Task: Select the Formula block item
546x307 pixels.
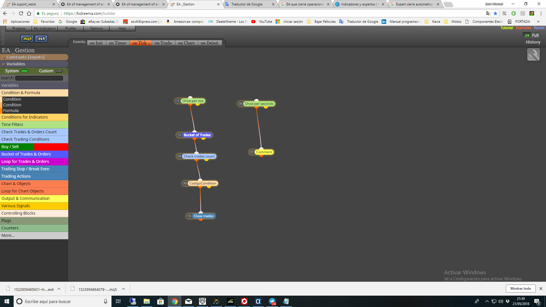Action: pos(11,111)
